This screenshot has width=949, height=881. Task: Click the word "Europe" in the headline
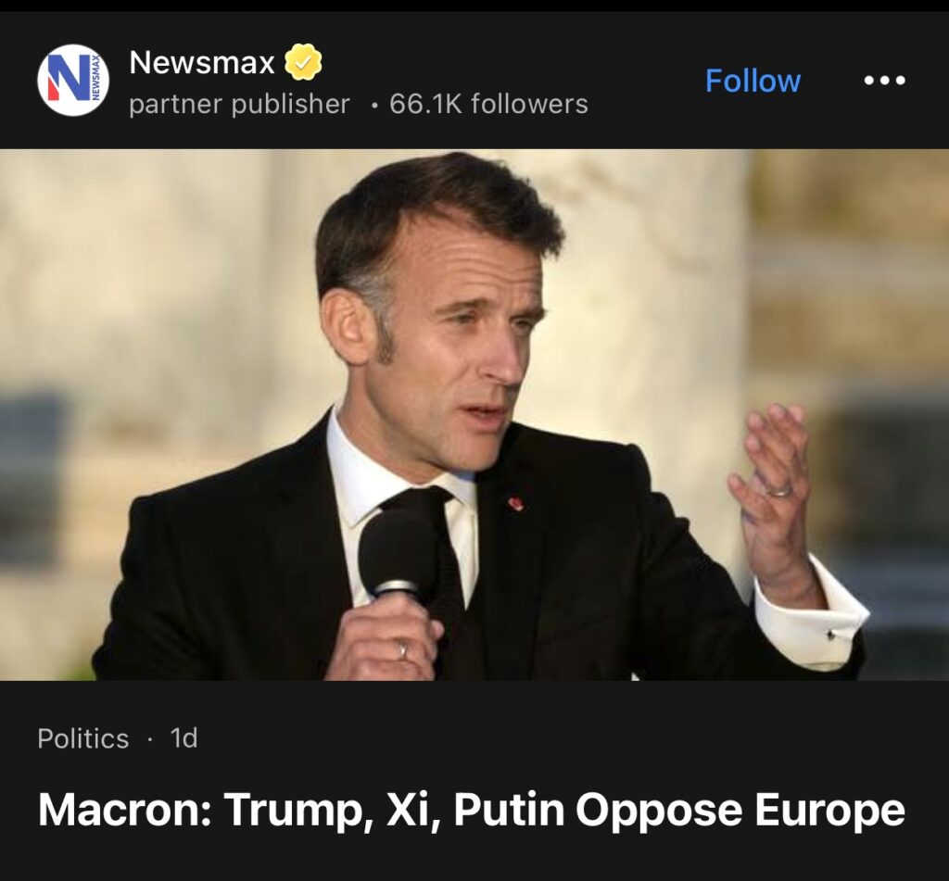click(829, 809)
